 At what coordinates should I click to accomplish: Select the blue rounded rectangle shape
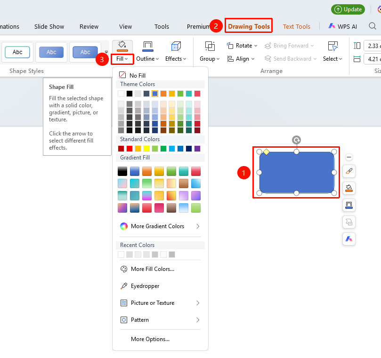point(296,172)
